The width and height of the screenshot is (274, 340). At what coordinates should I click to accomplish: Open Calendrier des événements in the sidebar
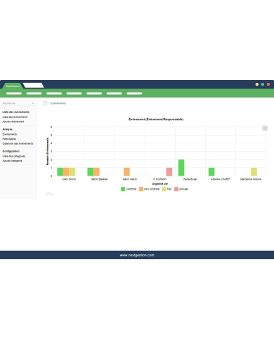click(18, 143)
